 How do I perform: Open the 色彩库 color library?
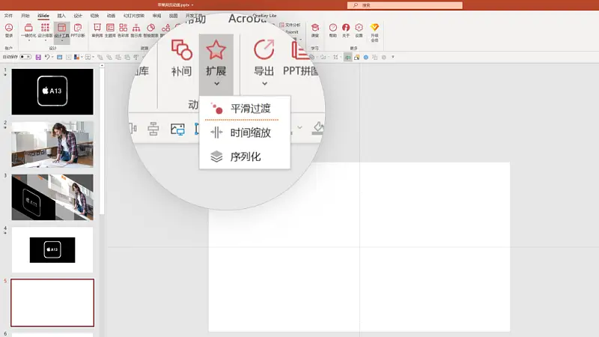[x=123, y=30]
